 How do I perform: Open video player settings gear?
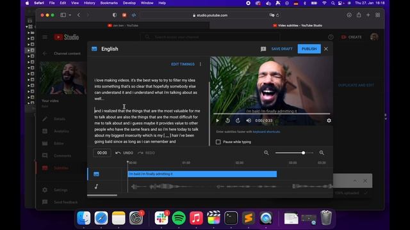coord(329,121)
